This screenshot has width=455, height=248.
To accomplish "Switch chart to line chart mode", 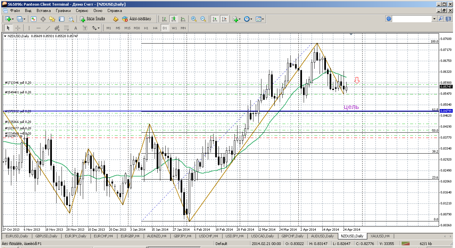I will point(183,19).
